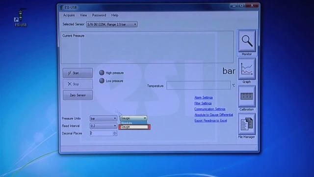Click the High pressure indicator light

(102, 73)
